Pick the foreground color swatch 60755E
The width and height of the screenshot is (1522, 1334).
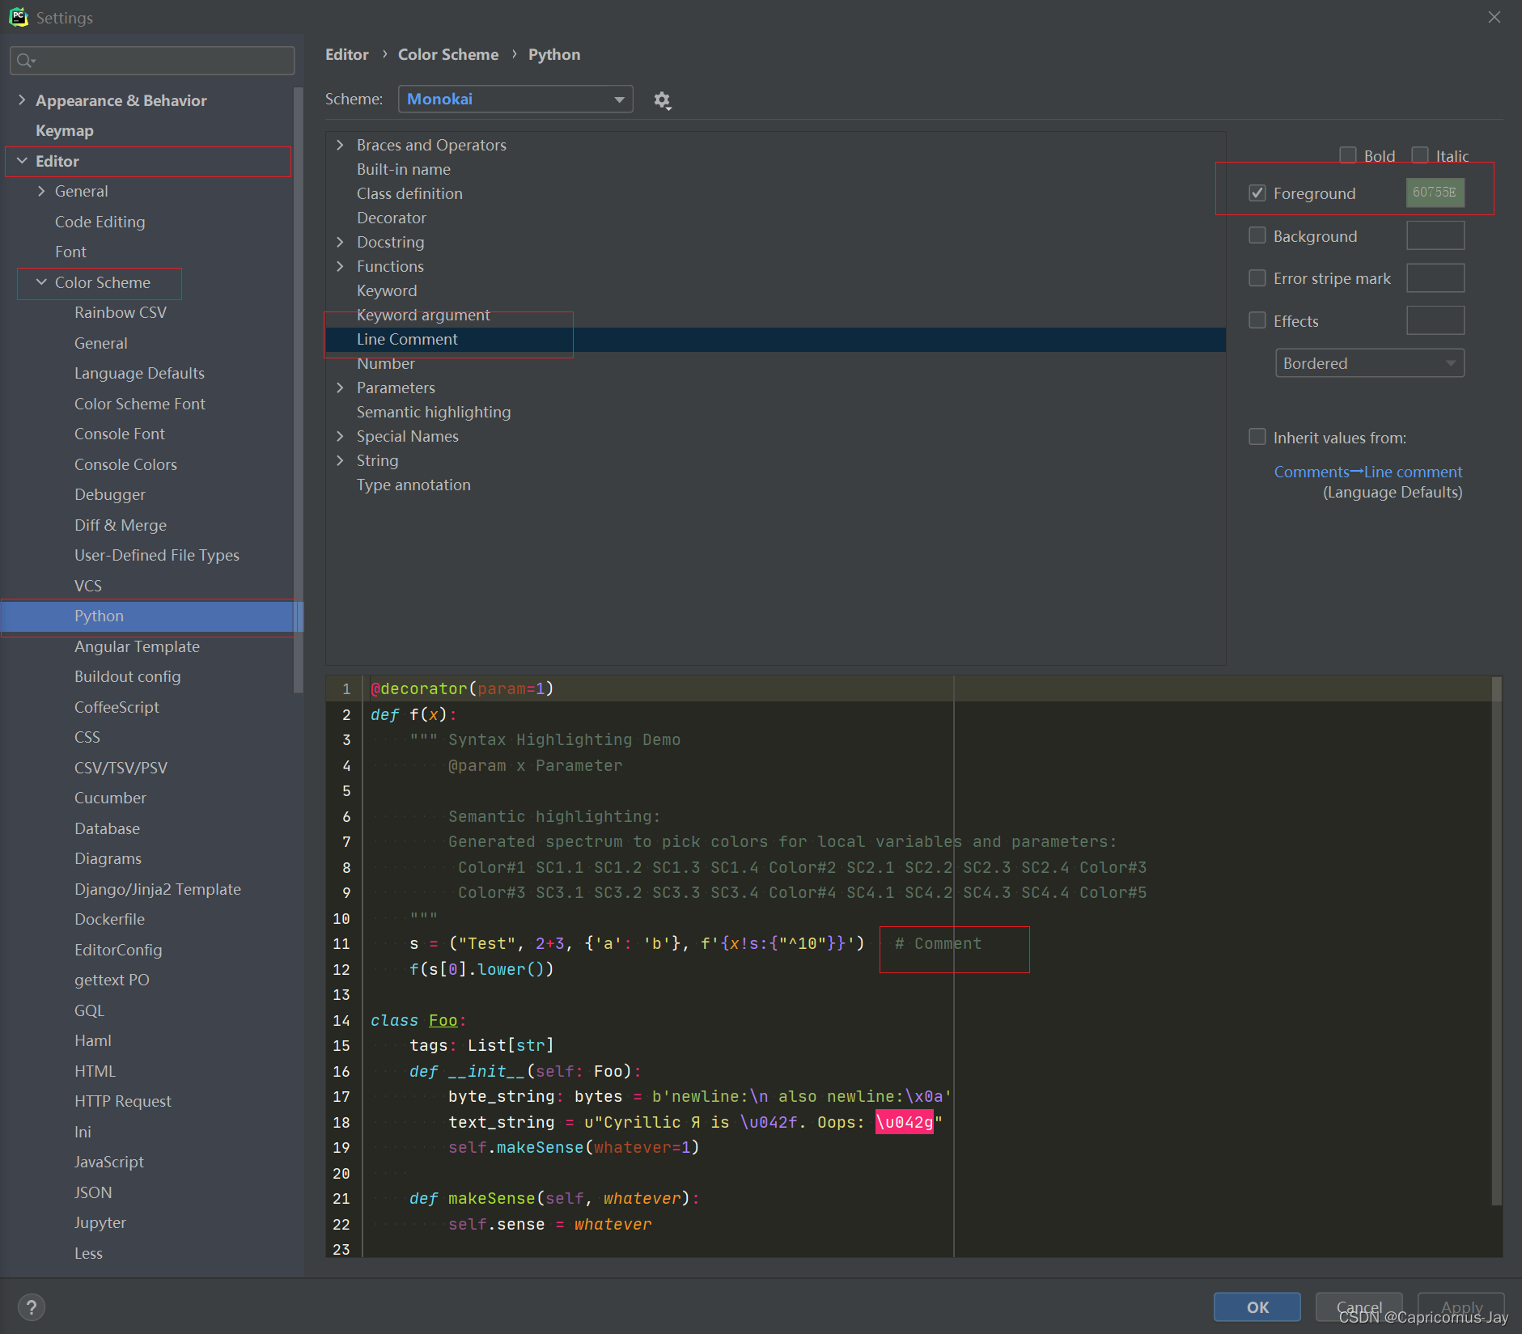point(1435,193)
